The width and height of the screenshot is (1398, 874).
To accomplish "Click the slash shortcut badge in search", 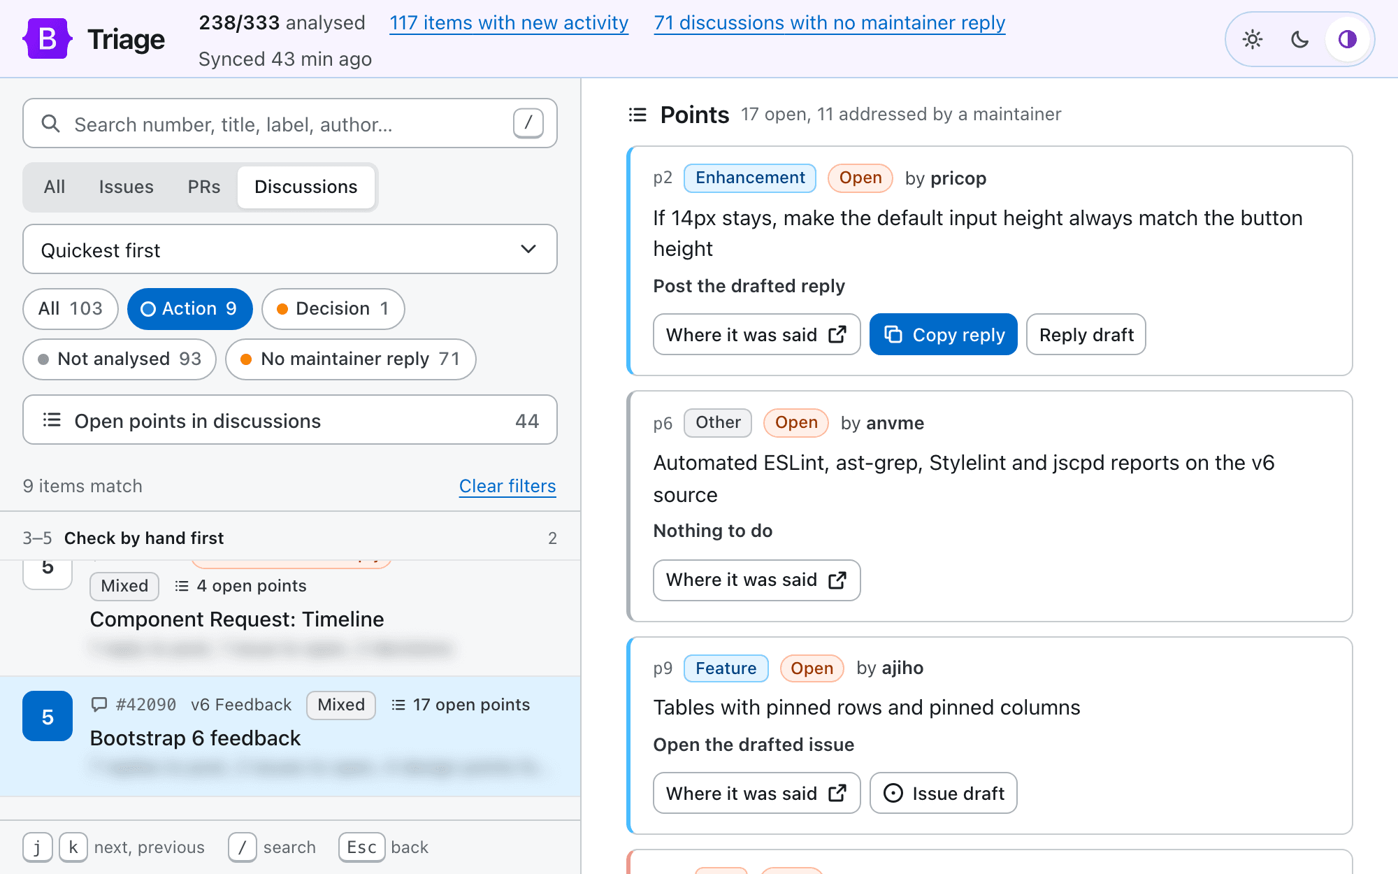I will [x=528, y=123].
